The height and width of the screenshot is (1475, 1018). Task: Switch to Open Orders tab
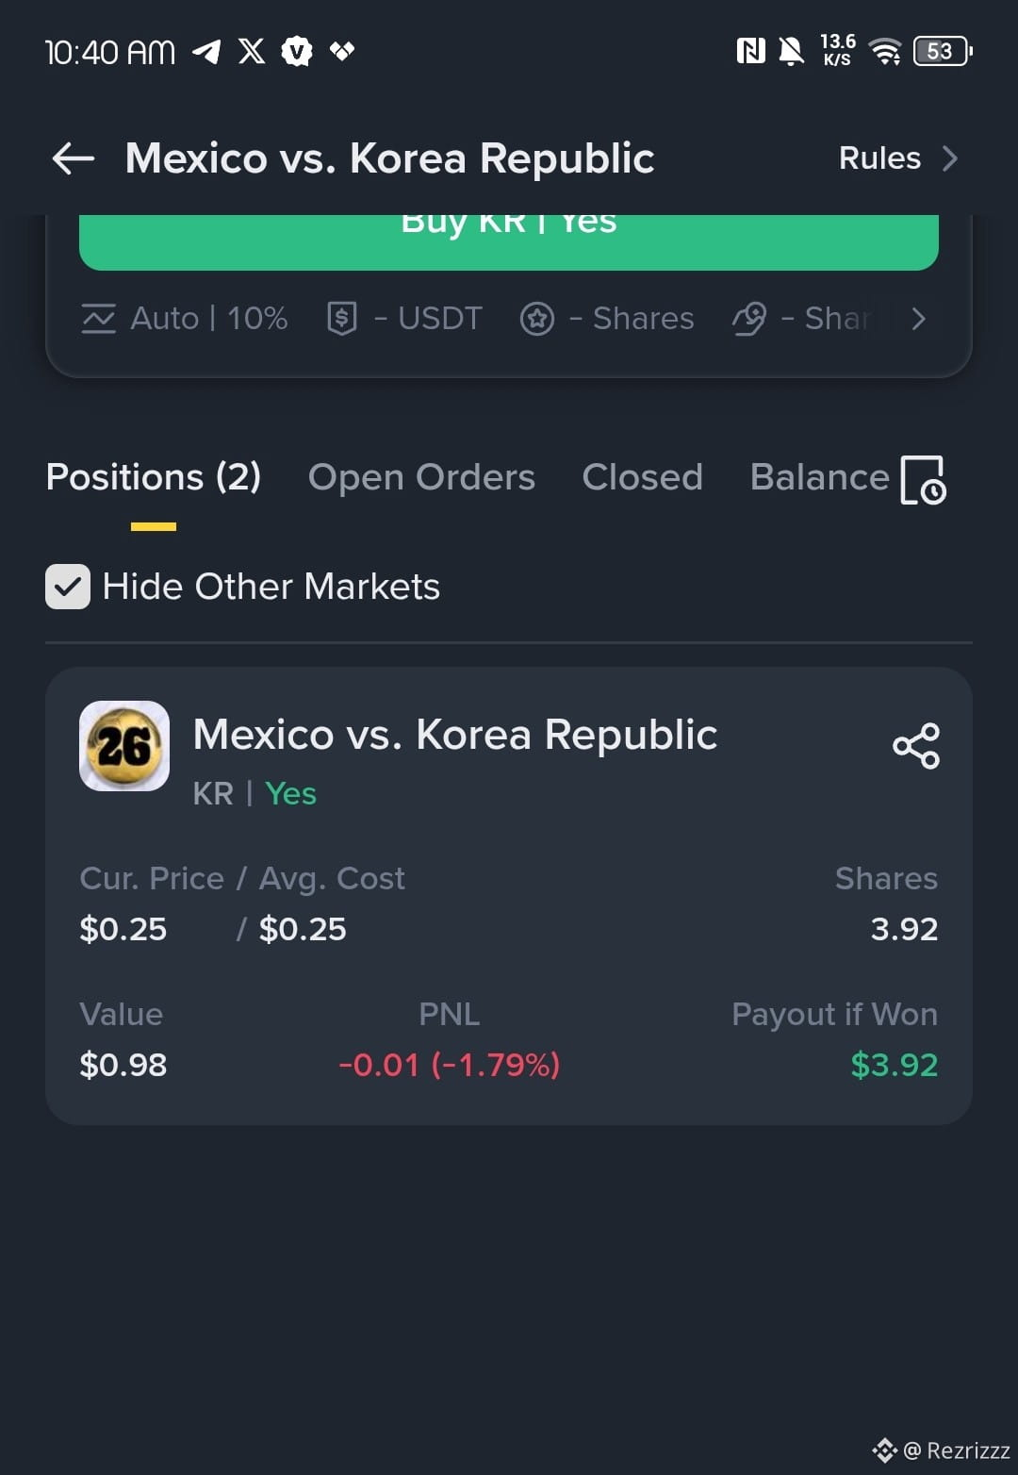(x=421, y=477)
